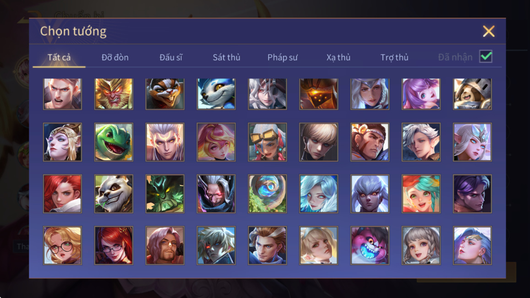Show the Xạ thủ heroes tab

(x=339, y=57)
